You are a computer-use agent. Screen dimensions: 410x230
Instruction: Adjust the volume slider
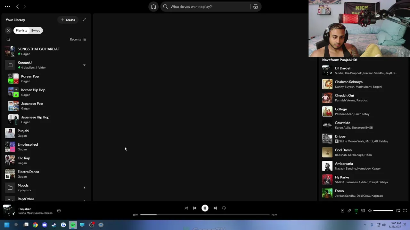(383, 211)
